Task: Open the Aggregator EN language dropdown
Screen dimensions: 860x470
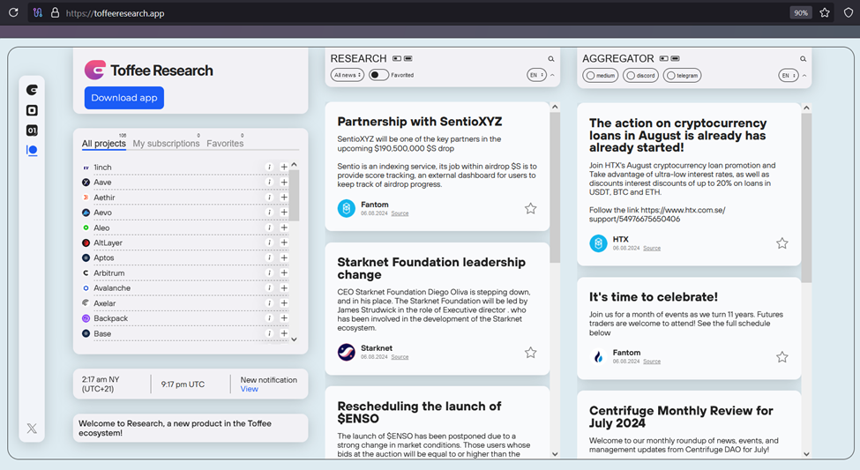Action: tap(789, 76)
